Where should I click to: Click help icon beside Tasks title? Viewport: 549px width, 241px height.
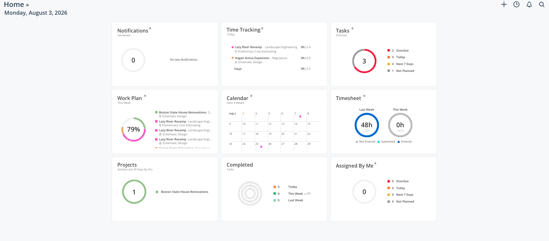click(x=352, y=28)
